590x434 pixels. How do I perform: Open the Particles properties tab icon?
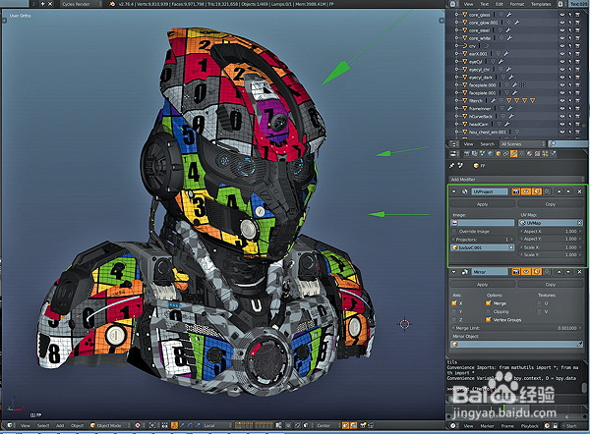point(545,154)
